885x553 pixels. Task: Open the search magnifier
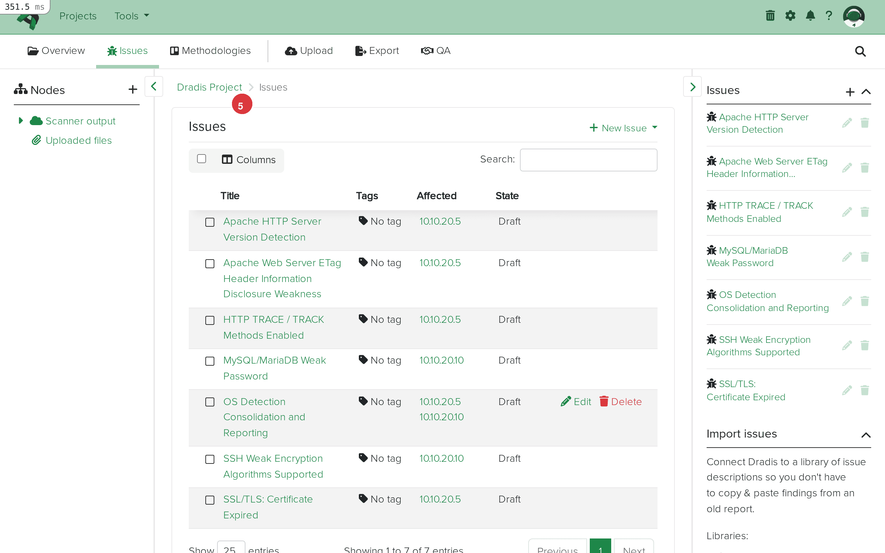[860, 51]
